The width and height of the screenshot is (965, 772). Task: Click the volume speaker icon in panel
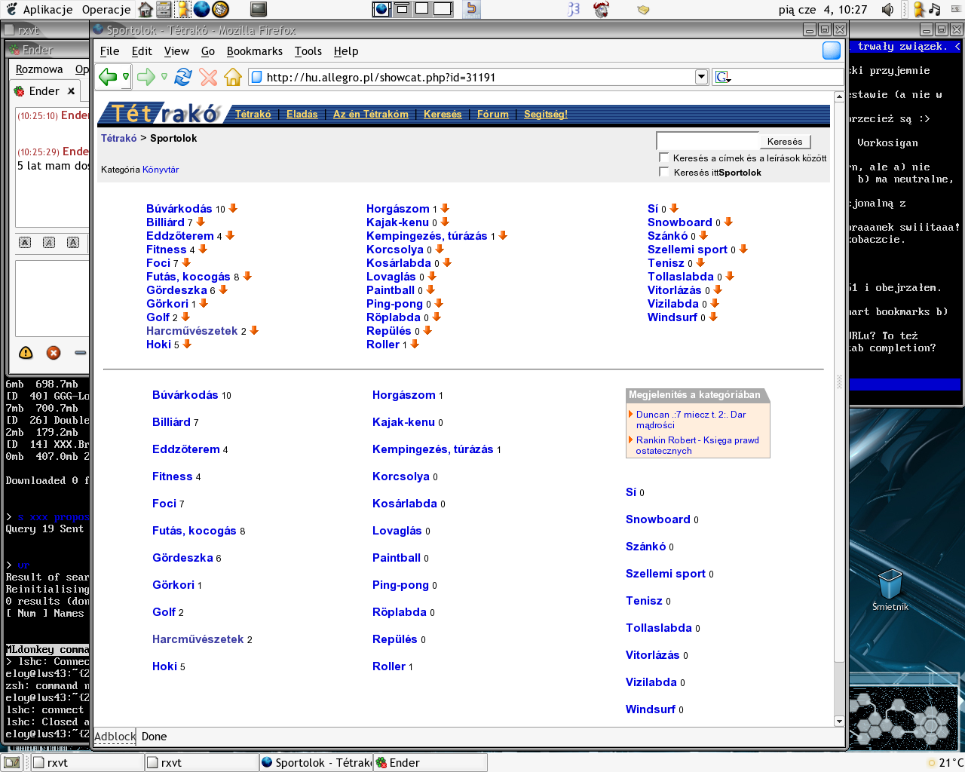(887, 10)
